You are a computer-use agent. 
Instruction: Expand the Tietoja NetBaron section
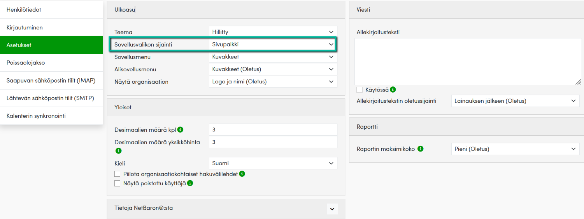pos(332,209)
